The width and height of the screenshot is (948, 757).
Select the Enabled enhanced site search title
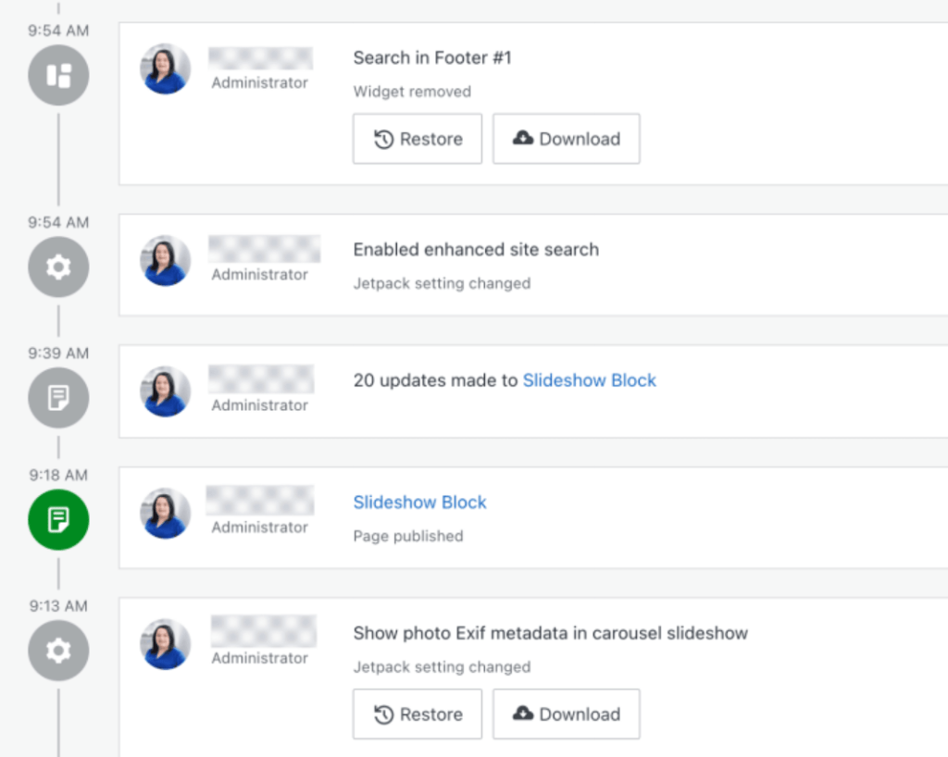476,250
